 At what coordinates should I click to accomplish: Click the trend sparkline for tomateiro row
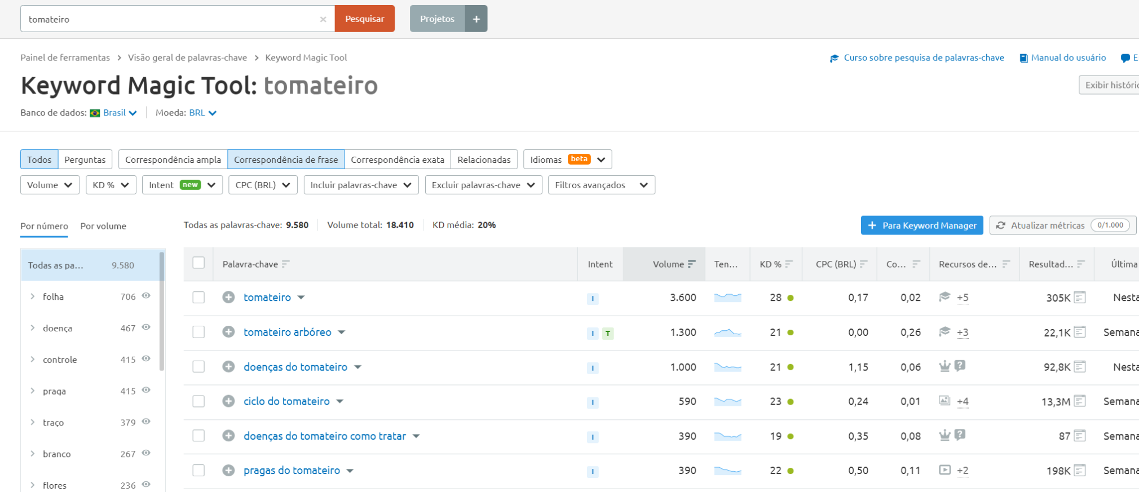(727, 297)
